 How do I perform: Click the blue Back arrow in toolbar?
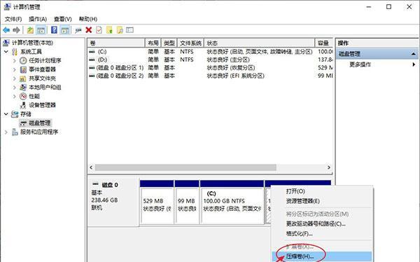(6, 30)
